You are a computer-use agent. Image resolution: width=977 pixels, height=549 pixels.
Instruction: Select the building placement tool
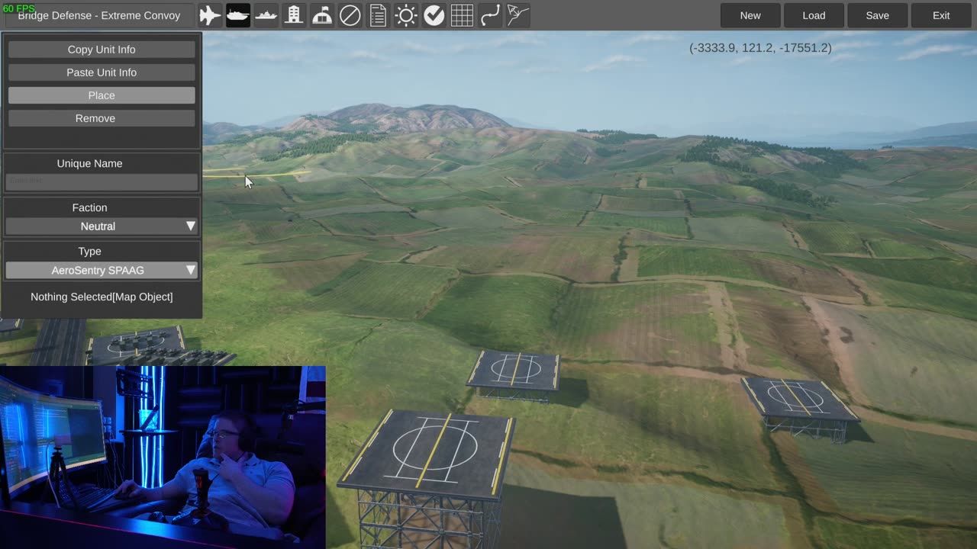294,15
